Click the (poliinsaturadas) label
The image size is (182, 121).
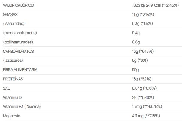tap(18, 42)
